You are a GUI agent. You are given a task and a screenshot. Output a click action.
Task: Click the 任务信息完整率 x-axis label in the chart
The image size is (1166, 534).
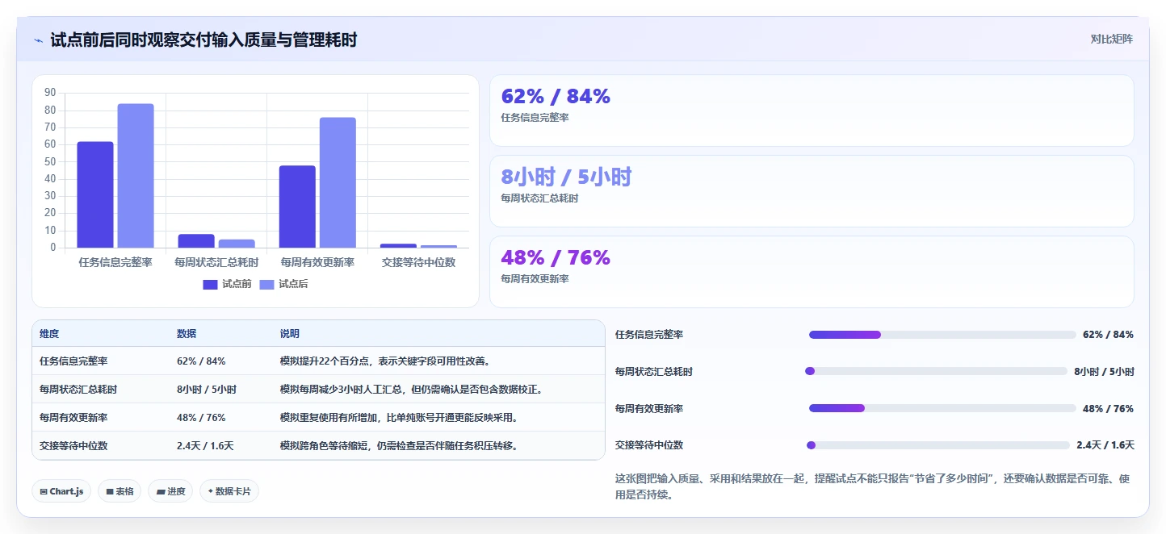[x=115, y=262]
